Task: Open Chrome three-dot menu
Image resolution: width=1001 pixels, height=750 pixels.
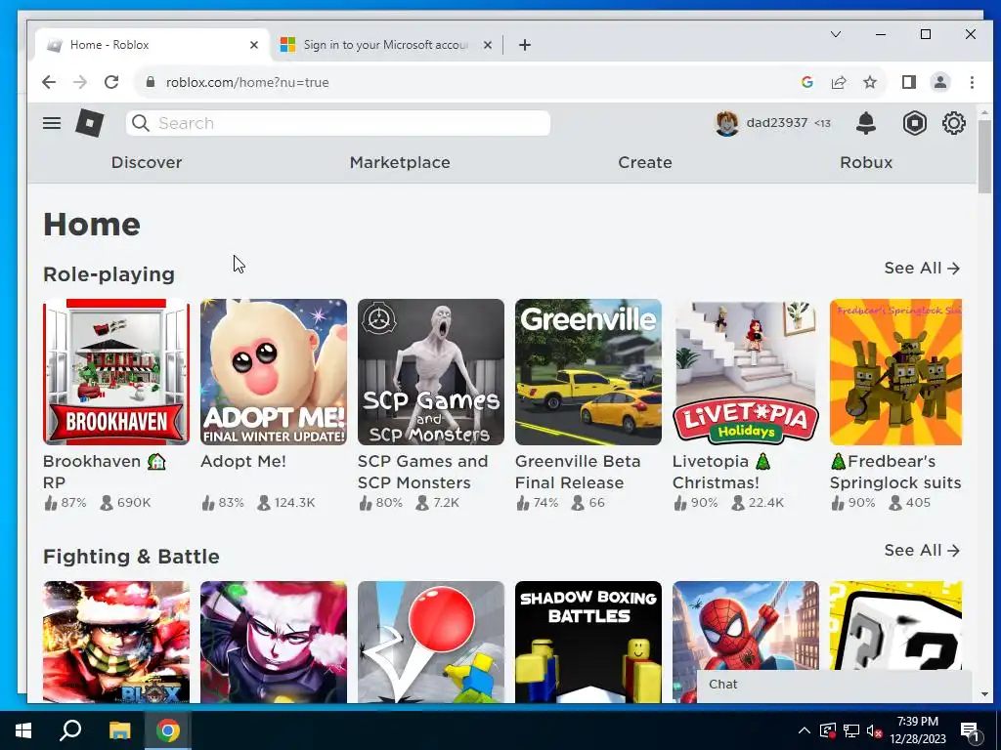Action: 972,82
